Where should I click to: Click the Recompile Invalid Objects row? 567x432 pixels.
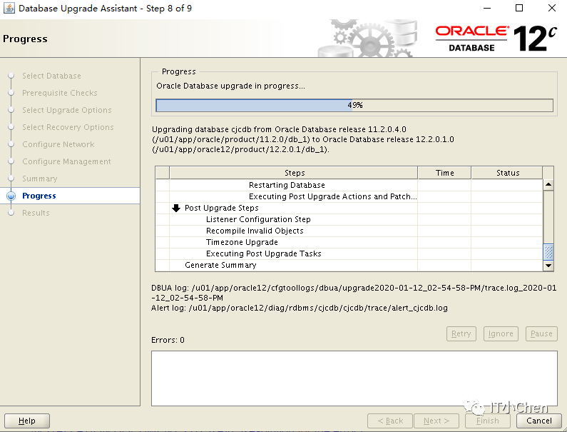349,231
